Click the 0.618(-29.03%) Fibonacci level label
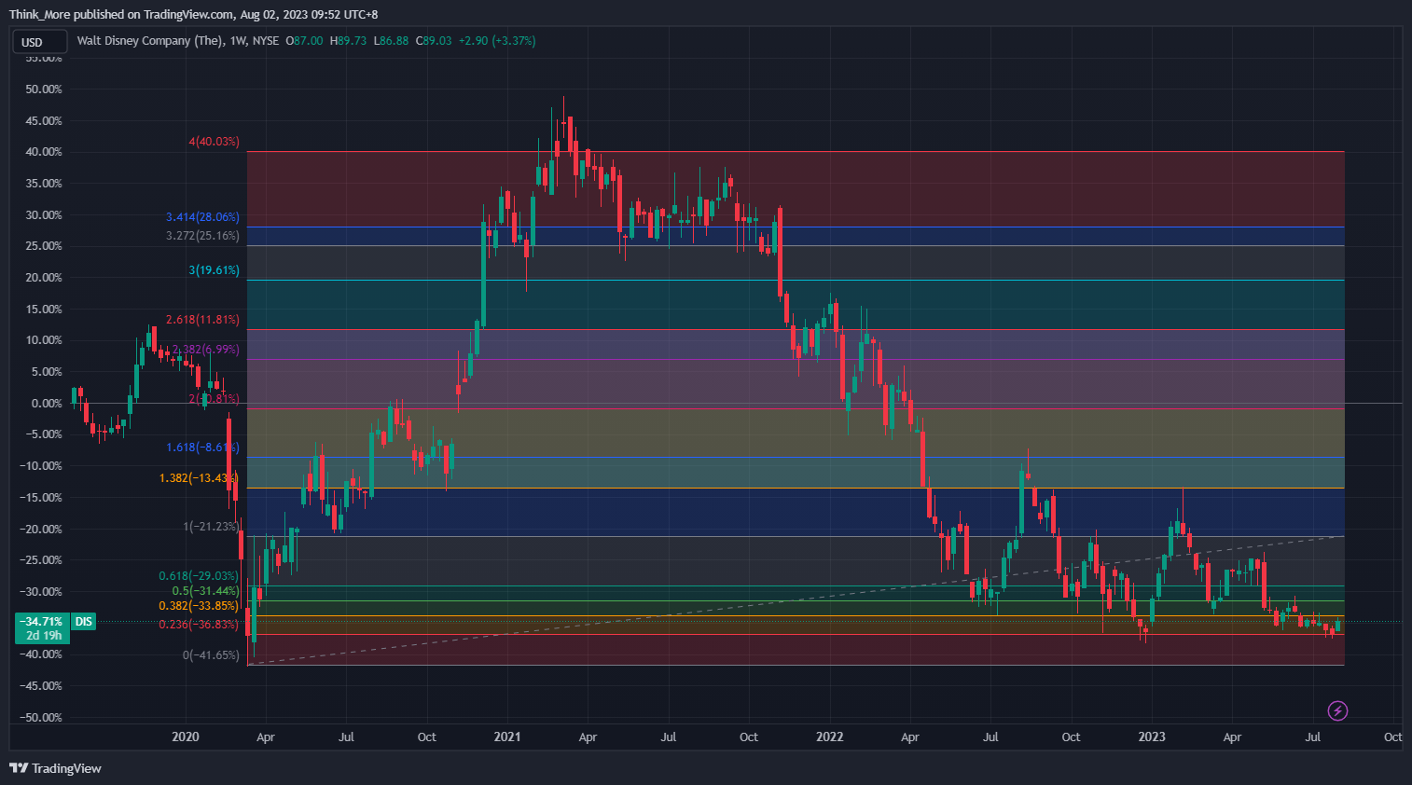Screen dimensions: 1412x785 click(200, 576)
